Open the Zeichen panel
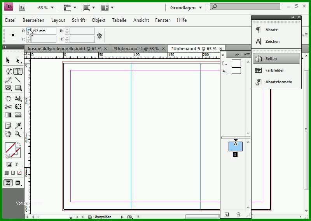The image size is (311, 221). coord(276,42)
